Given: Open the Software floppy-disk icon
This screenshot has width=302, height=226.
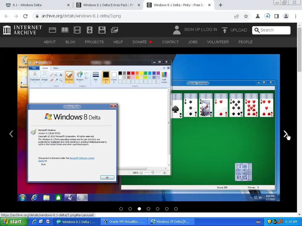Looking at the screenshot, I should (102, 30).
